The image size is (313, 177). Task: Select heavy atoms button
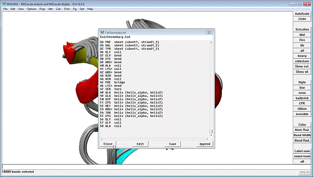pyautogui.click(x=302, y=56)
